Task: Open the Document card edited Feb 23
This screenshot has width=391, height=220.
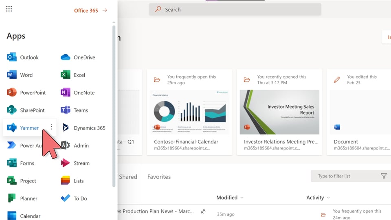Action: tap(359, 112)
